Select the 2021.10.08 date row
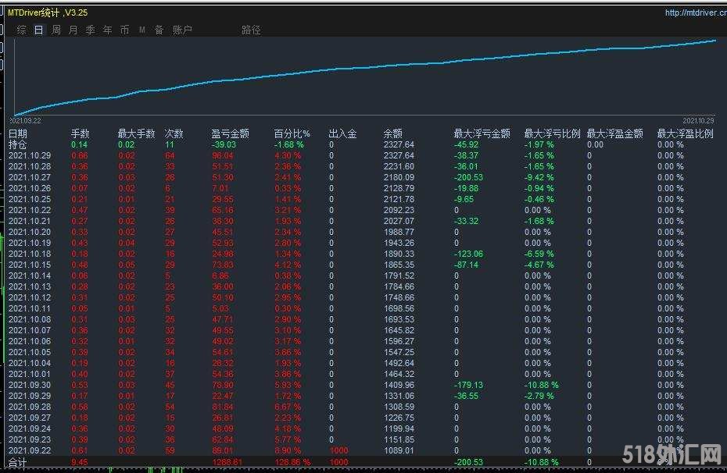 pos(30,319)
